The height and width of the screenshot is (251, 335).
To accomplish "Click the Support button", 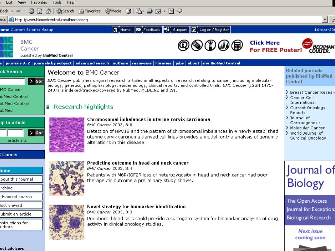I will (x=177, y=30).
